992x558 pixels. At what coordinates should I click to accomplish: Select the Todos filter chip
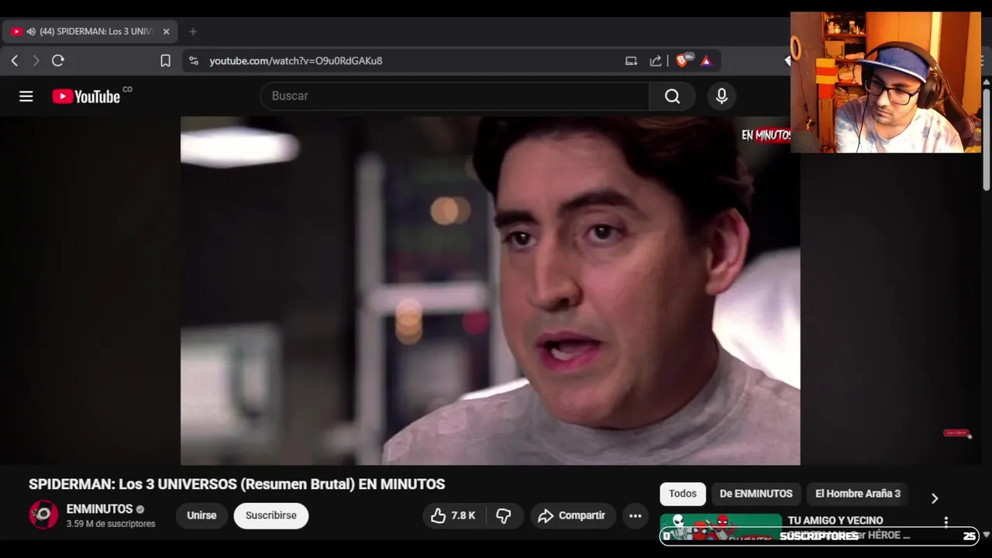coord(683,494)
